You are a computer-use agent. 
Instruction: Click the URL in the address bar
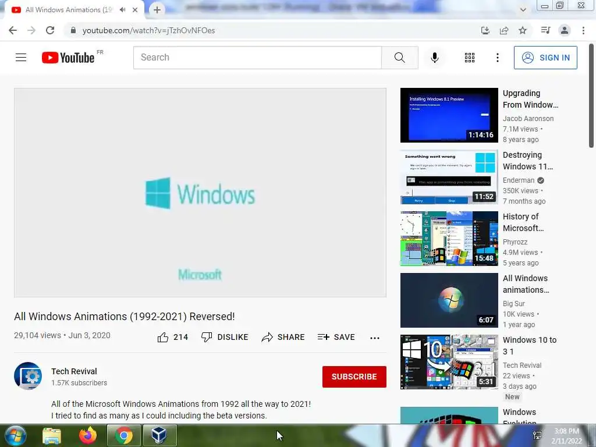[148, 30]
